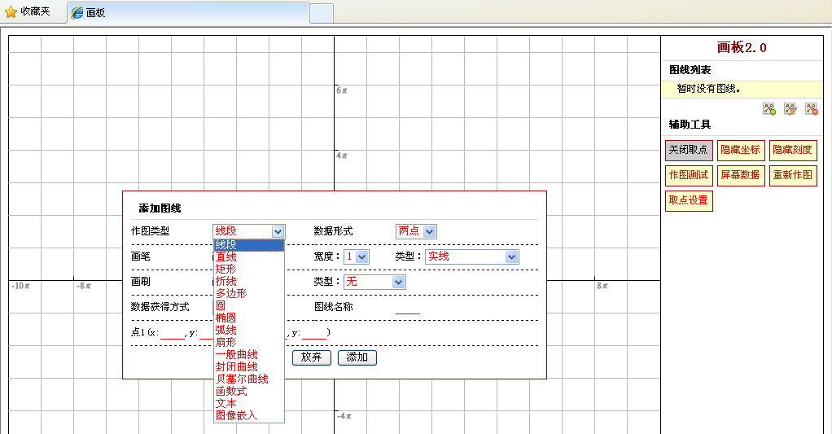Click the 收藏夹 favorites star icon

click(x=11, y=12)
